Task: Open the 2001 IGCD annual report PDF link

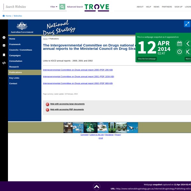Action: click(x=78, y=76)
